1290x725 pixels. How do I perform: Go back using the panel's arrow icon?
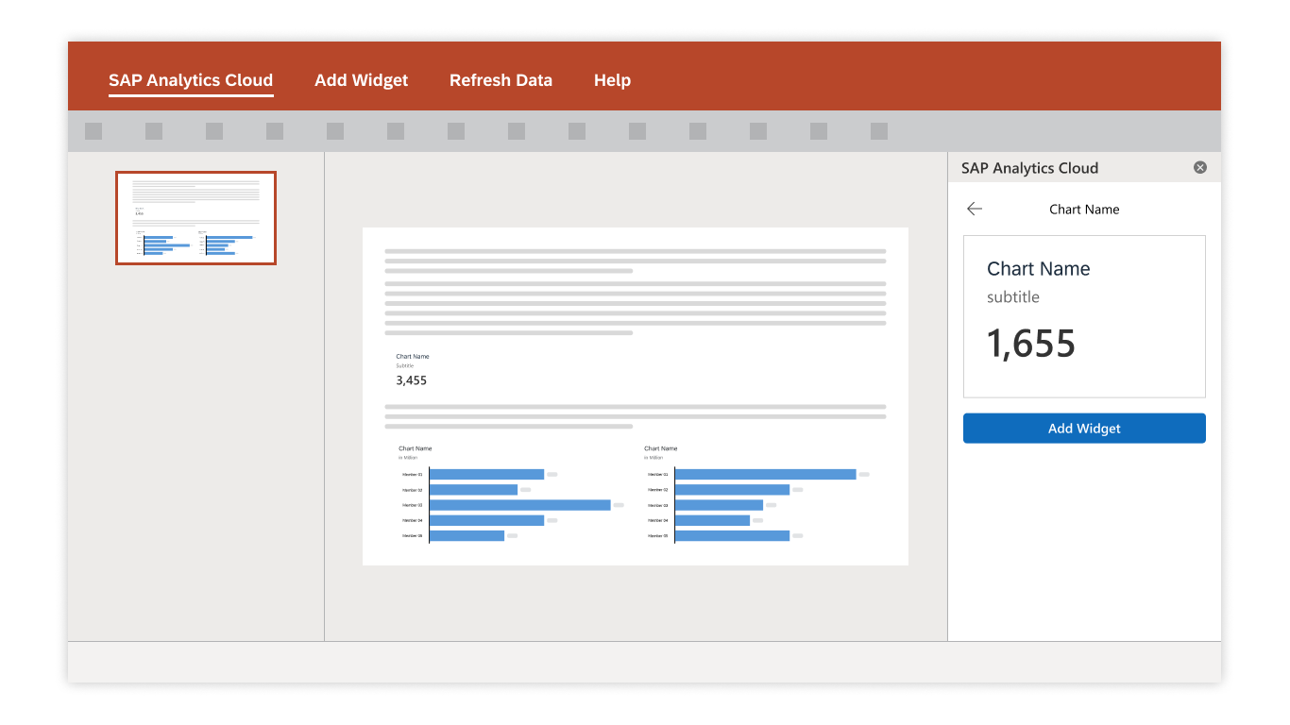[975, 209]
